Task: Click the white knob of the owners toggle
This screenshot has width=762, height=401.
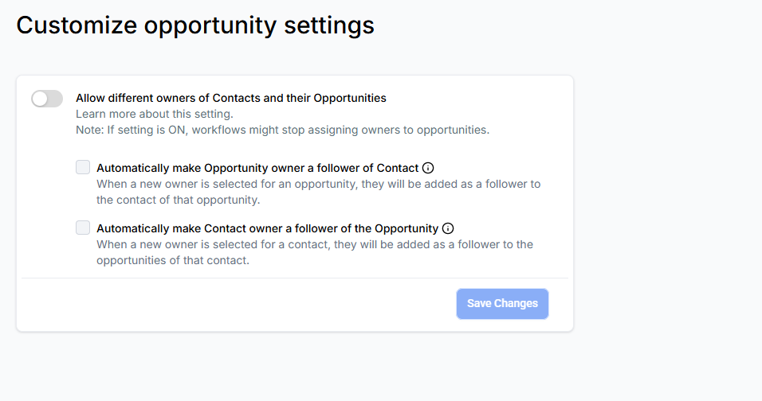Action: [x=40, y=99]
